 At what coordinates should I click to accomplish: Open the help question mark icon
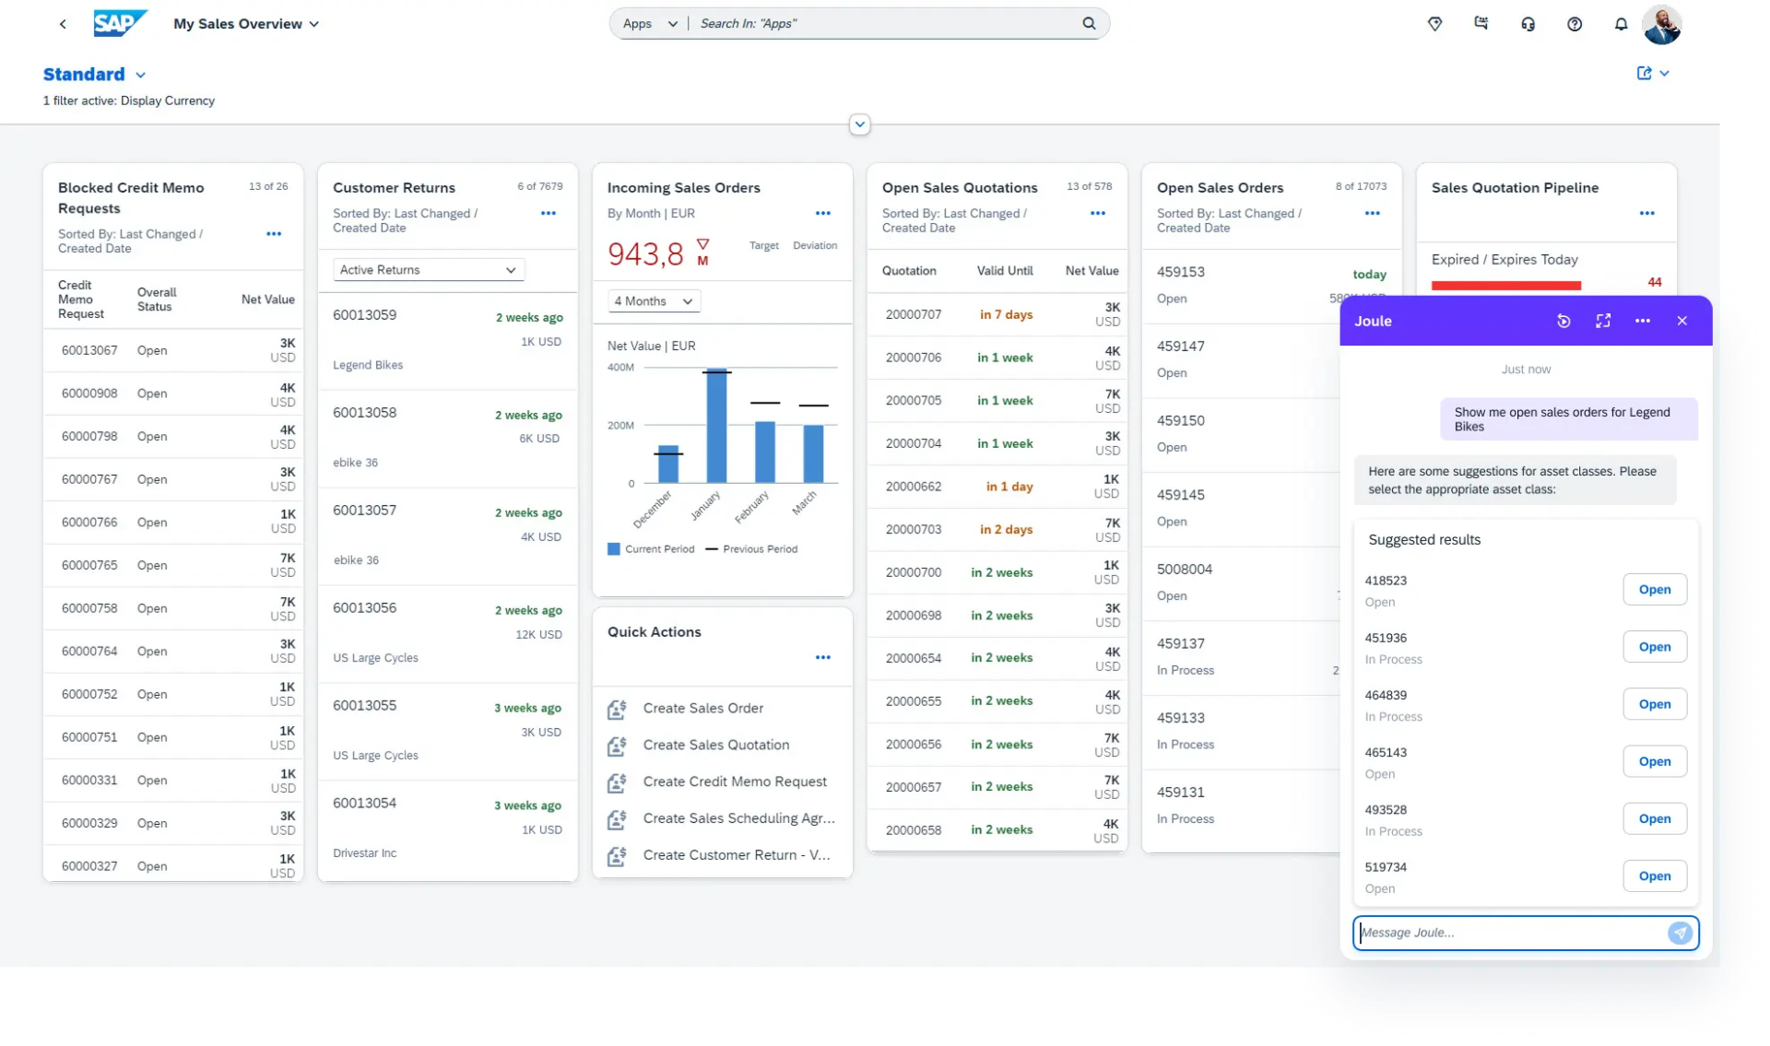(x=1575, y=24)
